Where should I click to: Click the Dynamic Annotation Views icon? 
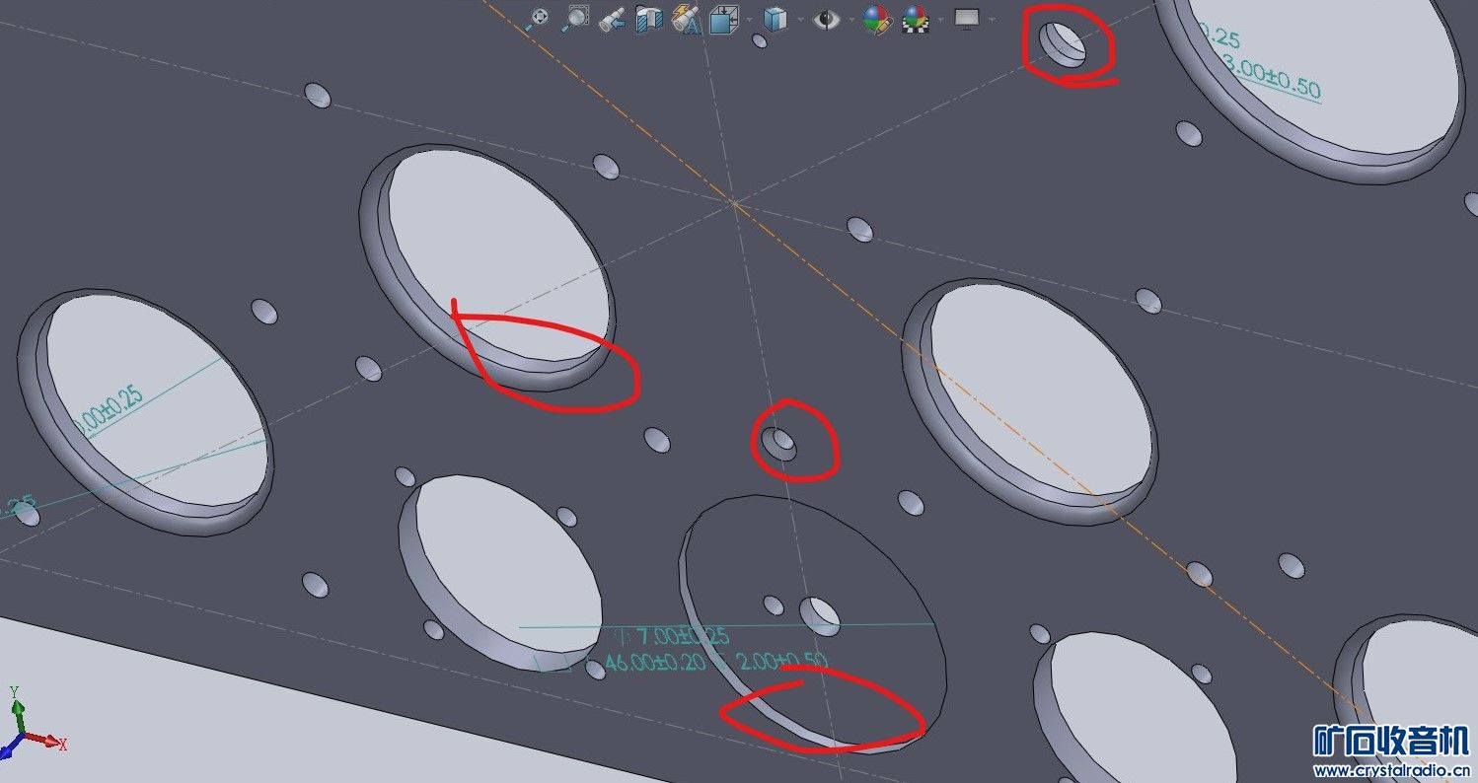click(x=686, y=18)
